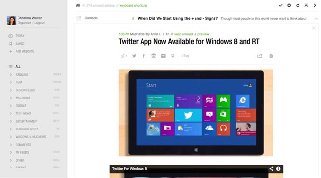This screenshot has height=178, width=321.
Task: Expand the Entertainment category
Action: click(11, 121)
